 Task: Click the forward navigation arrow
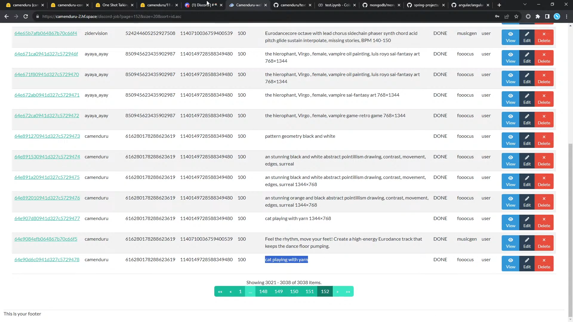[16, 16]
